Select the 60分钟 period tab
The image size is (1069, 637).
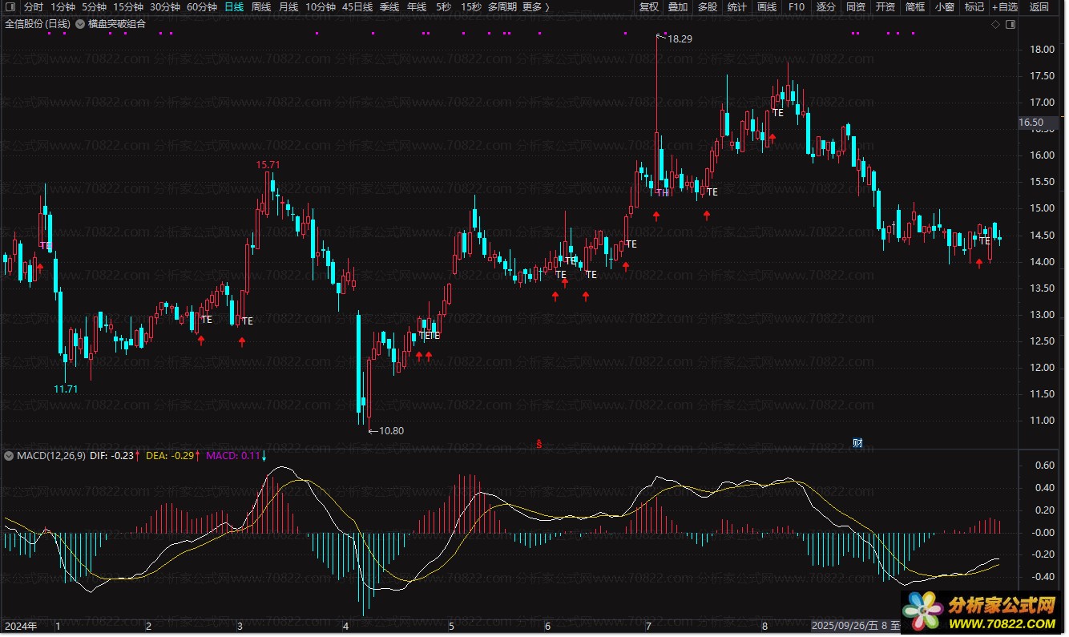click(202, 7)
